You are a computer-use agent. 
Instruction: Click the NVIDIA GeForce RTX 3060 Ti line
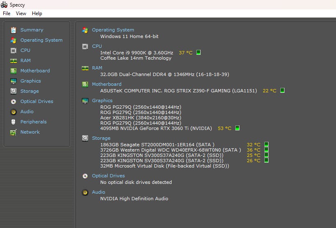[x=156, y=128]
